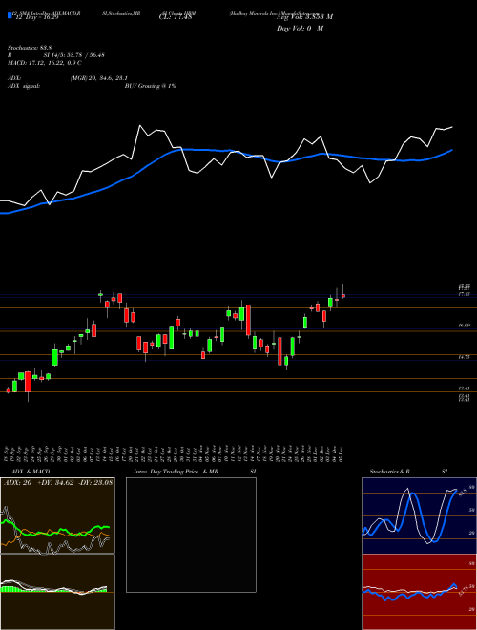Image resolution: width=477 pixels, height=630 pixels.
Task: Click the '(MGR) 20, 34.6, 23.1' ADX values
Action: click(x=99, y=78)
